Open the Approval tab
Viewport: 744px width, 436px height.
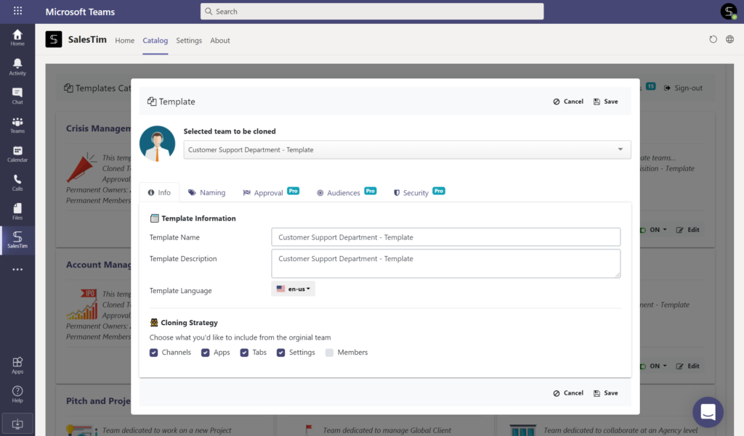[271, 192]
